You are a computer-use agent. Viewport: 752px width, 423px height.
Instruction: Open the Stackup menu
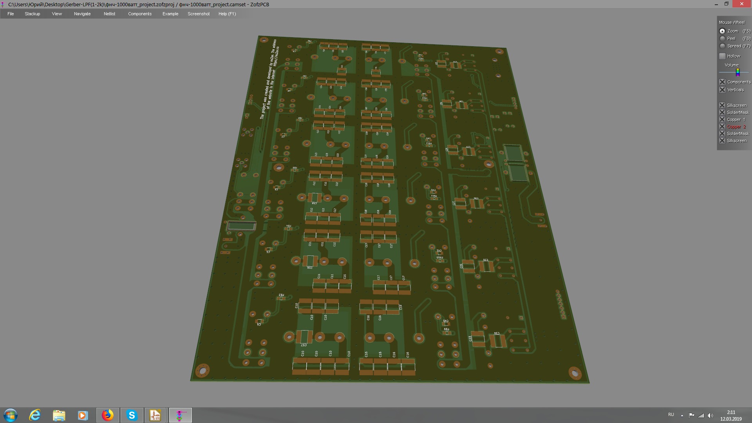click(x=33, y=14)
